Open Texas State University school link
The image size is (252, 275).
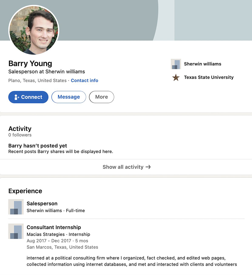(x=209, y=77)
